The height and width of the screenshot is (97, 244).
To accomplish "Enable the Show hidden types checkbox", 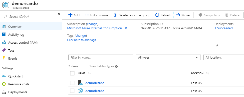I will click(85, 66).
